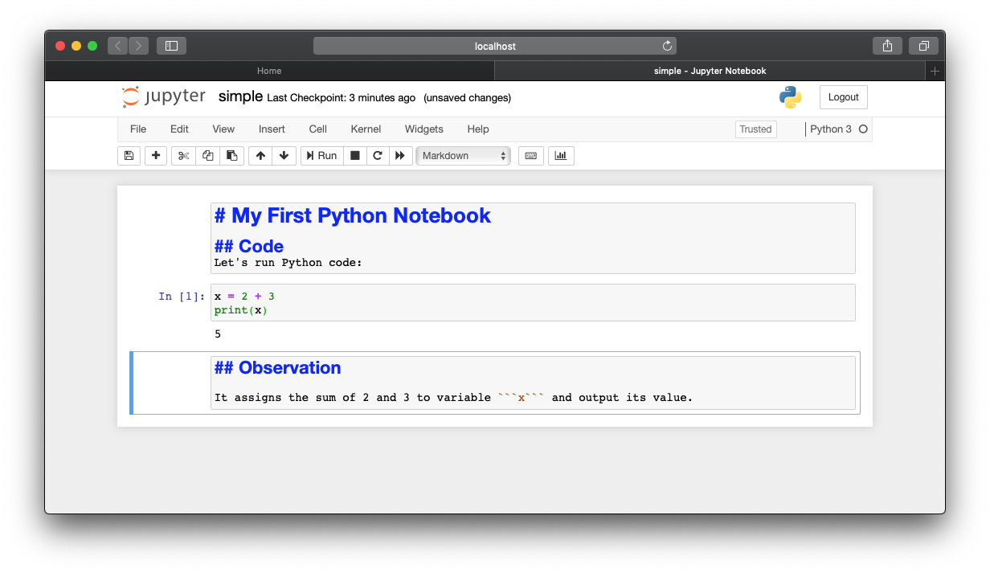This screenshot has height=573, width=990.
Task: Show Safari tab overview button
Action: click(x=924, y=46)
